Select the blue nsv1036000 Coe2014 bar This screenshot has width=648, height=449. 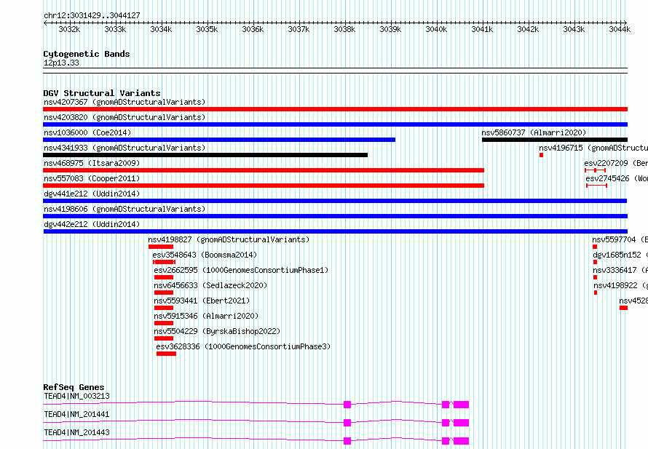[x=219, y=140]
